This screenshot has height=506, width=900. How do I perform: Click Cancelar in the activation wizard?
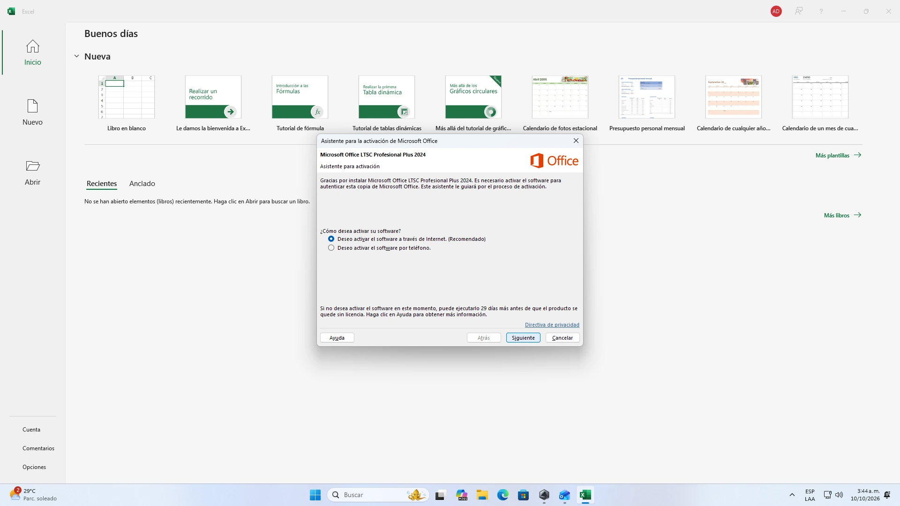pos(562,338)
